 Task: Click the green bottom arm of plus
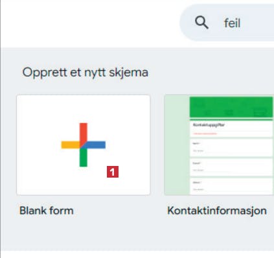pos(84,158)
